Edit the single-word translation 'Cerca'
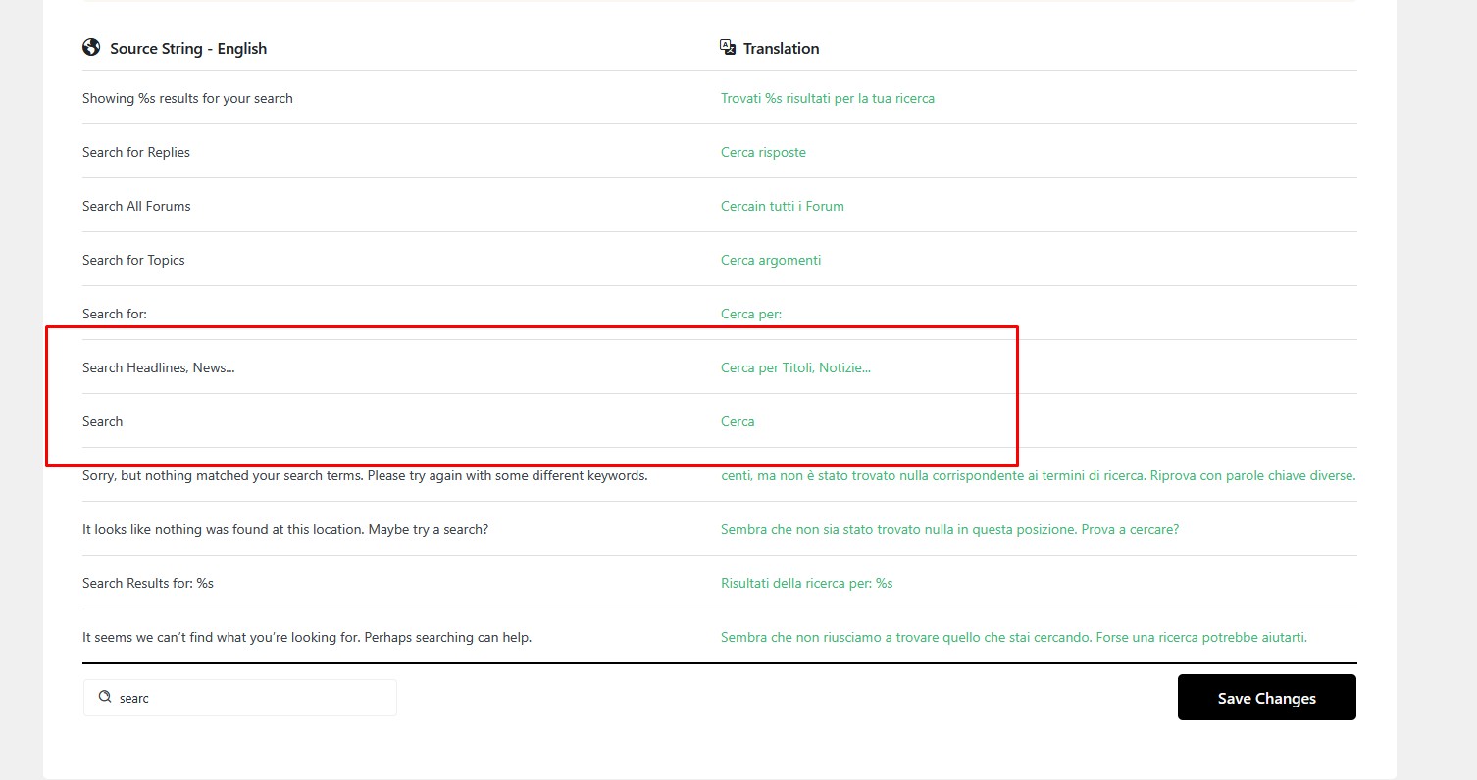 pyautogui.click(x=738, y=421)
